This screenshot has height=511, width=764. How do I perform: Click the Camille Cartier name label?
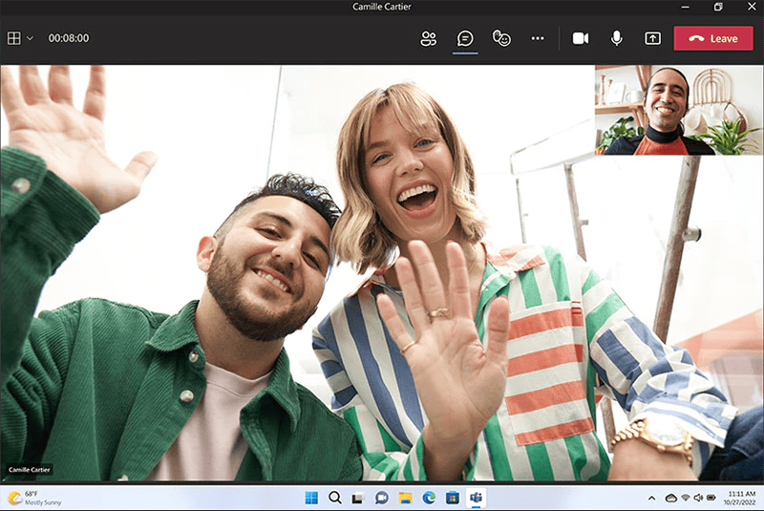pyautogui.click(x=30, y=470)
